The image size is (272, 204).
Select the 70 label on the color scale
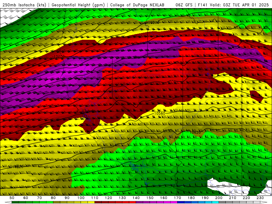click(x=39, y=198)
